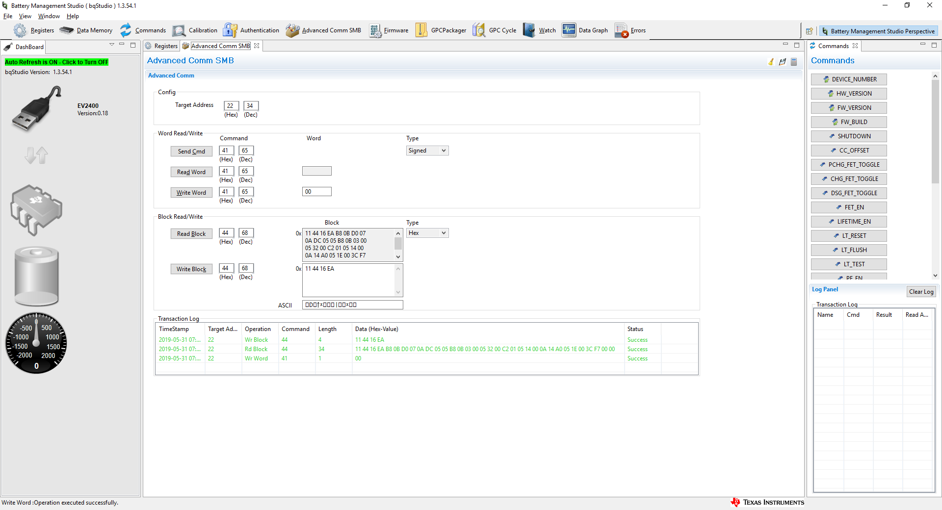Minimize the DashBoard panel
The width and height of the screenshot is (942, 510).
pyautogui.click(x=122, y=45)
